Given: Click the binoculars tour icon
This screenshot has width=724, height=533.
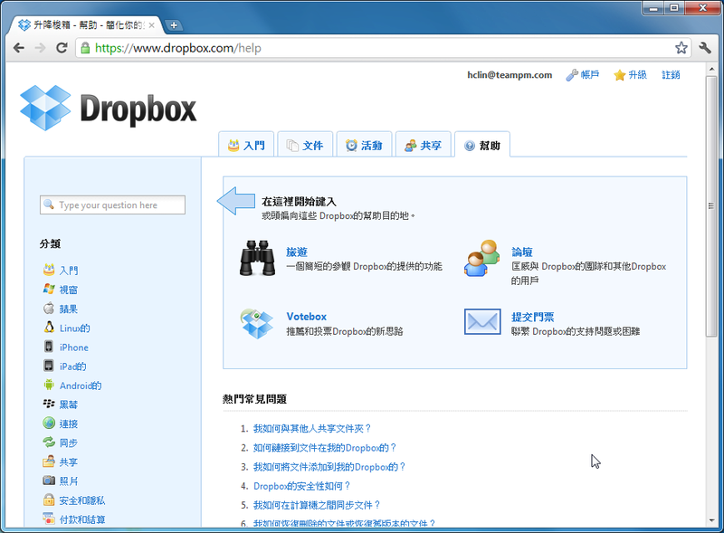Looking at the screenshot, I should (257, 258).
